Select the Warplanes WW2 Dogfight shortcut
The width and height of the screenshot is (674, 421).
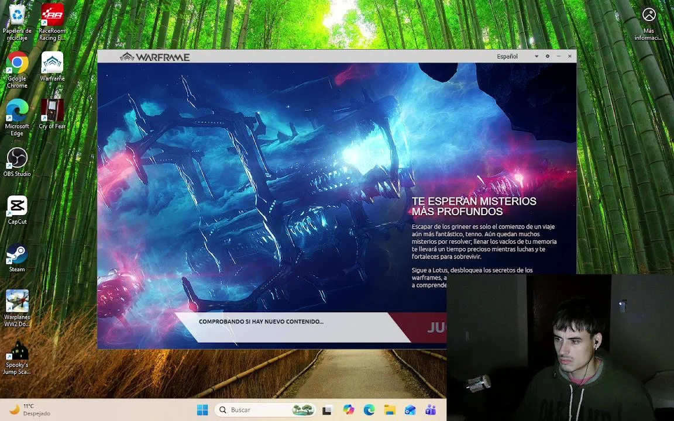pyautogui.click(x=17, y=308)
